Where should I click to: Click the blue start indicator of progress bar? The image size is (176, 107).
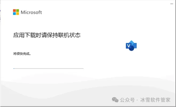(x=14, y=68)
